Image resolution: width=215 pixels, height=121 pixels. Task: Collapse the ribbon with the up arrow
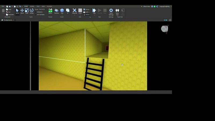(142, 6)
